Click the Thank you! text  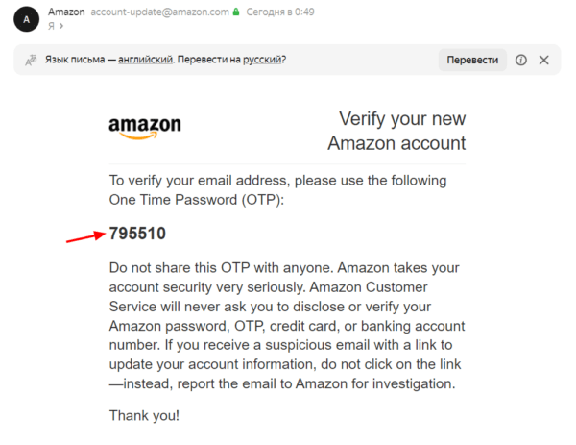[x=144, y=416]
